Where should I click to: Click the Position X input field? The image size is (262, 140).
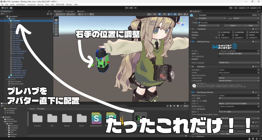click(226, 32)
